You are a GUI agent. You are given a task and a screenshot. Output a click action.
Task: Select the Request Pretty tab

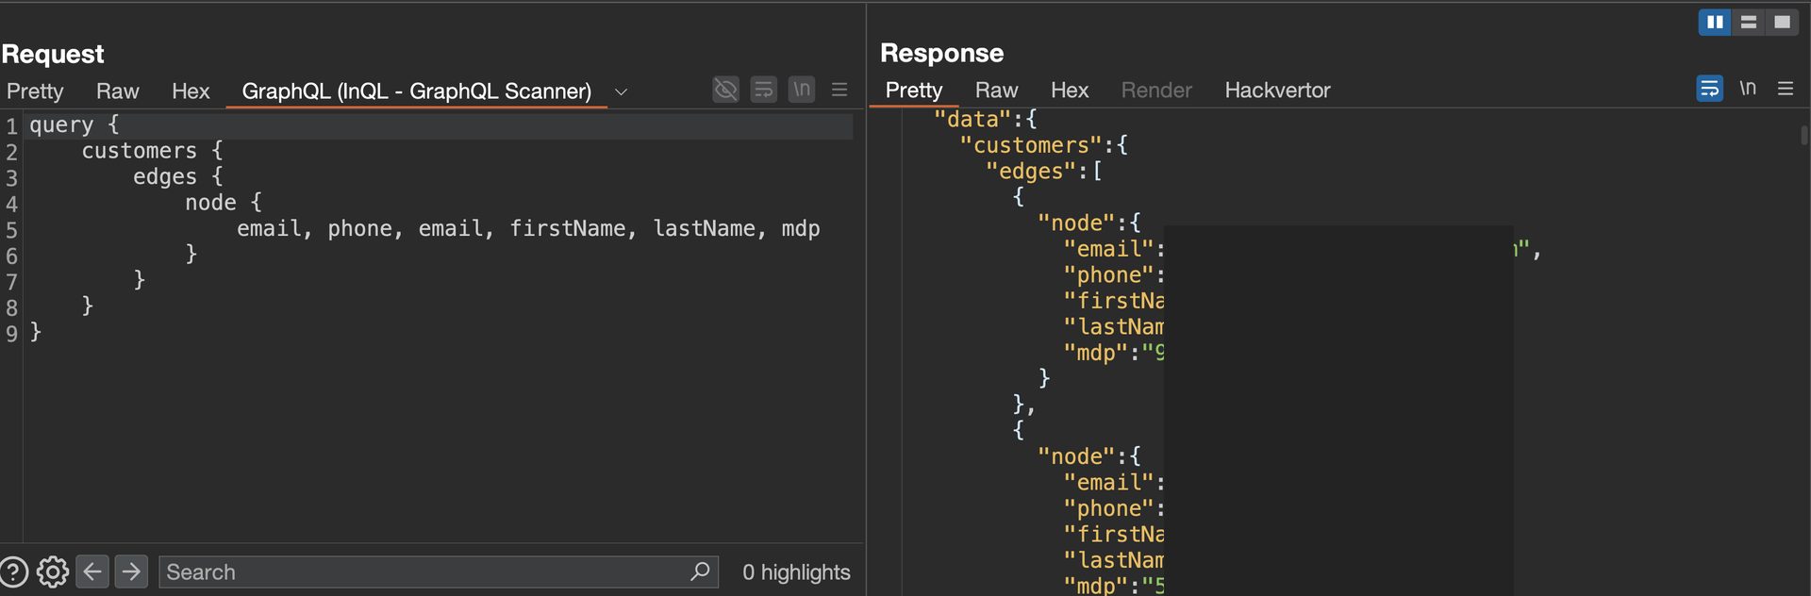click(35, 91)
